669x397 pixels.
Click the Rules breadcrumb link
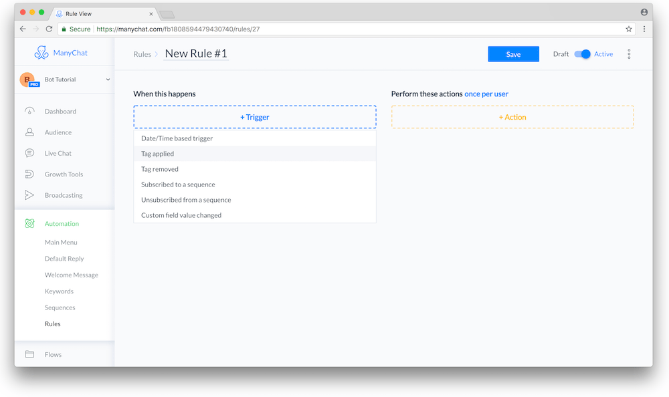pos(142,54)
